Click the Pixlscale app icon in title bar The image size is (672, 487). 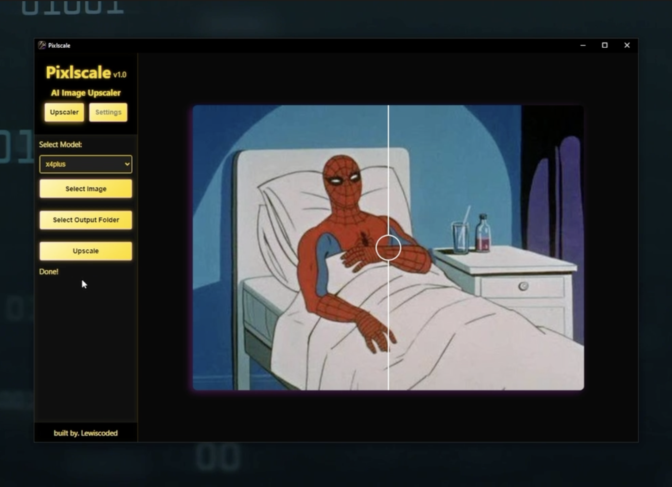42,45
